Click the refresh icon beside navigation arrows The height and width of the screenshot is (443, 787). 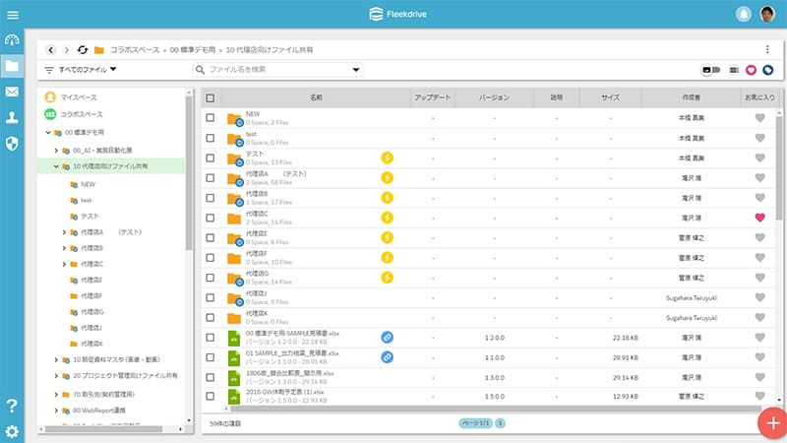[83, 49]
